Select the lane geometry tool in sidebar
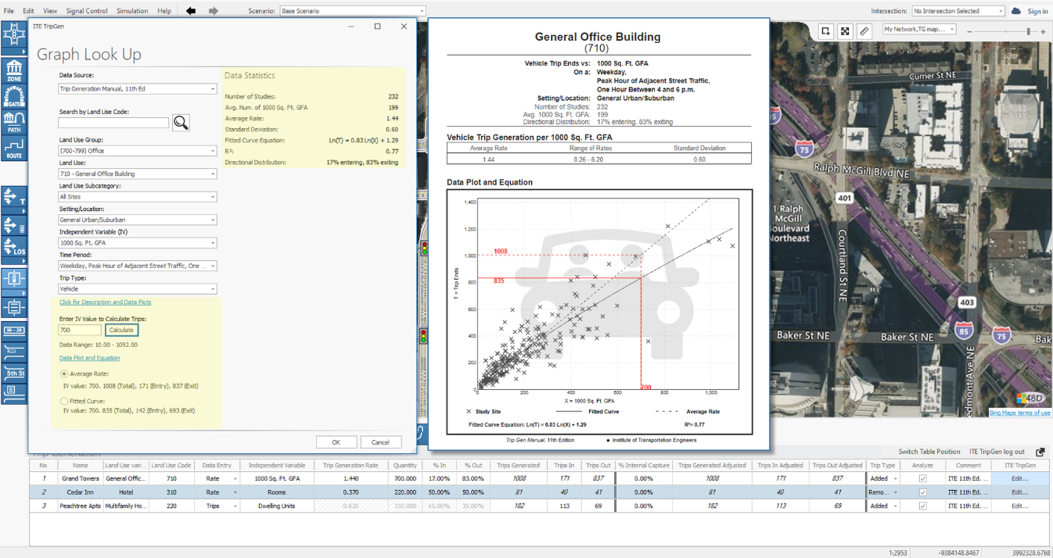The height and width of the screenshot is (558, 1053). pyautogui.click(x=14, y=352)
